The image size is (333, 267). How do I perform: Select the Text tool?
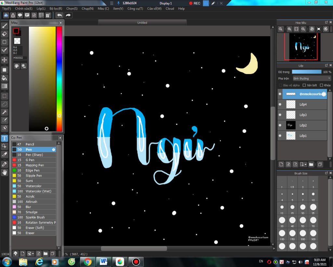pos(5,138)
